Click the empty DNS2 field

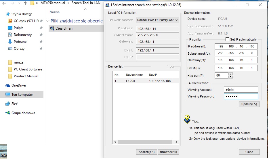point(157,57)
